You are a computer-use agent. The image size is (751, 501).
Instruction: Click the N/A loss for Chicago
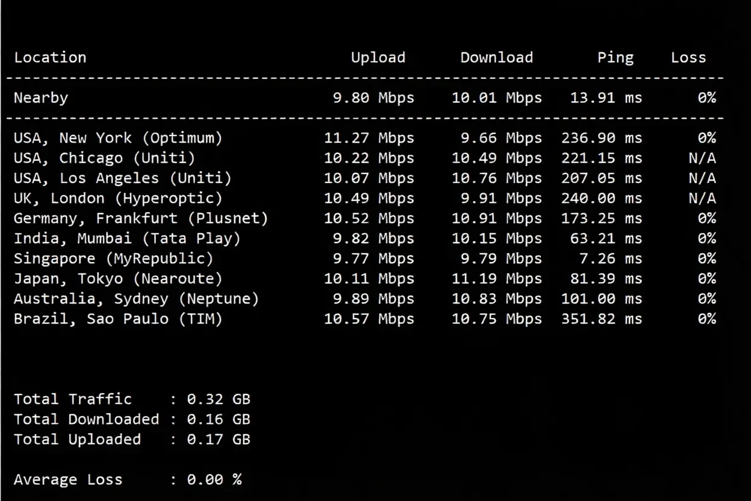702,158
